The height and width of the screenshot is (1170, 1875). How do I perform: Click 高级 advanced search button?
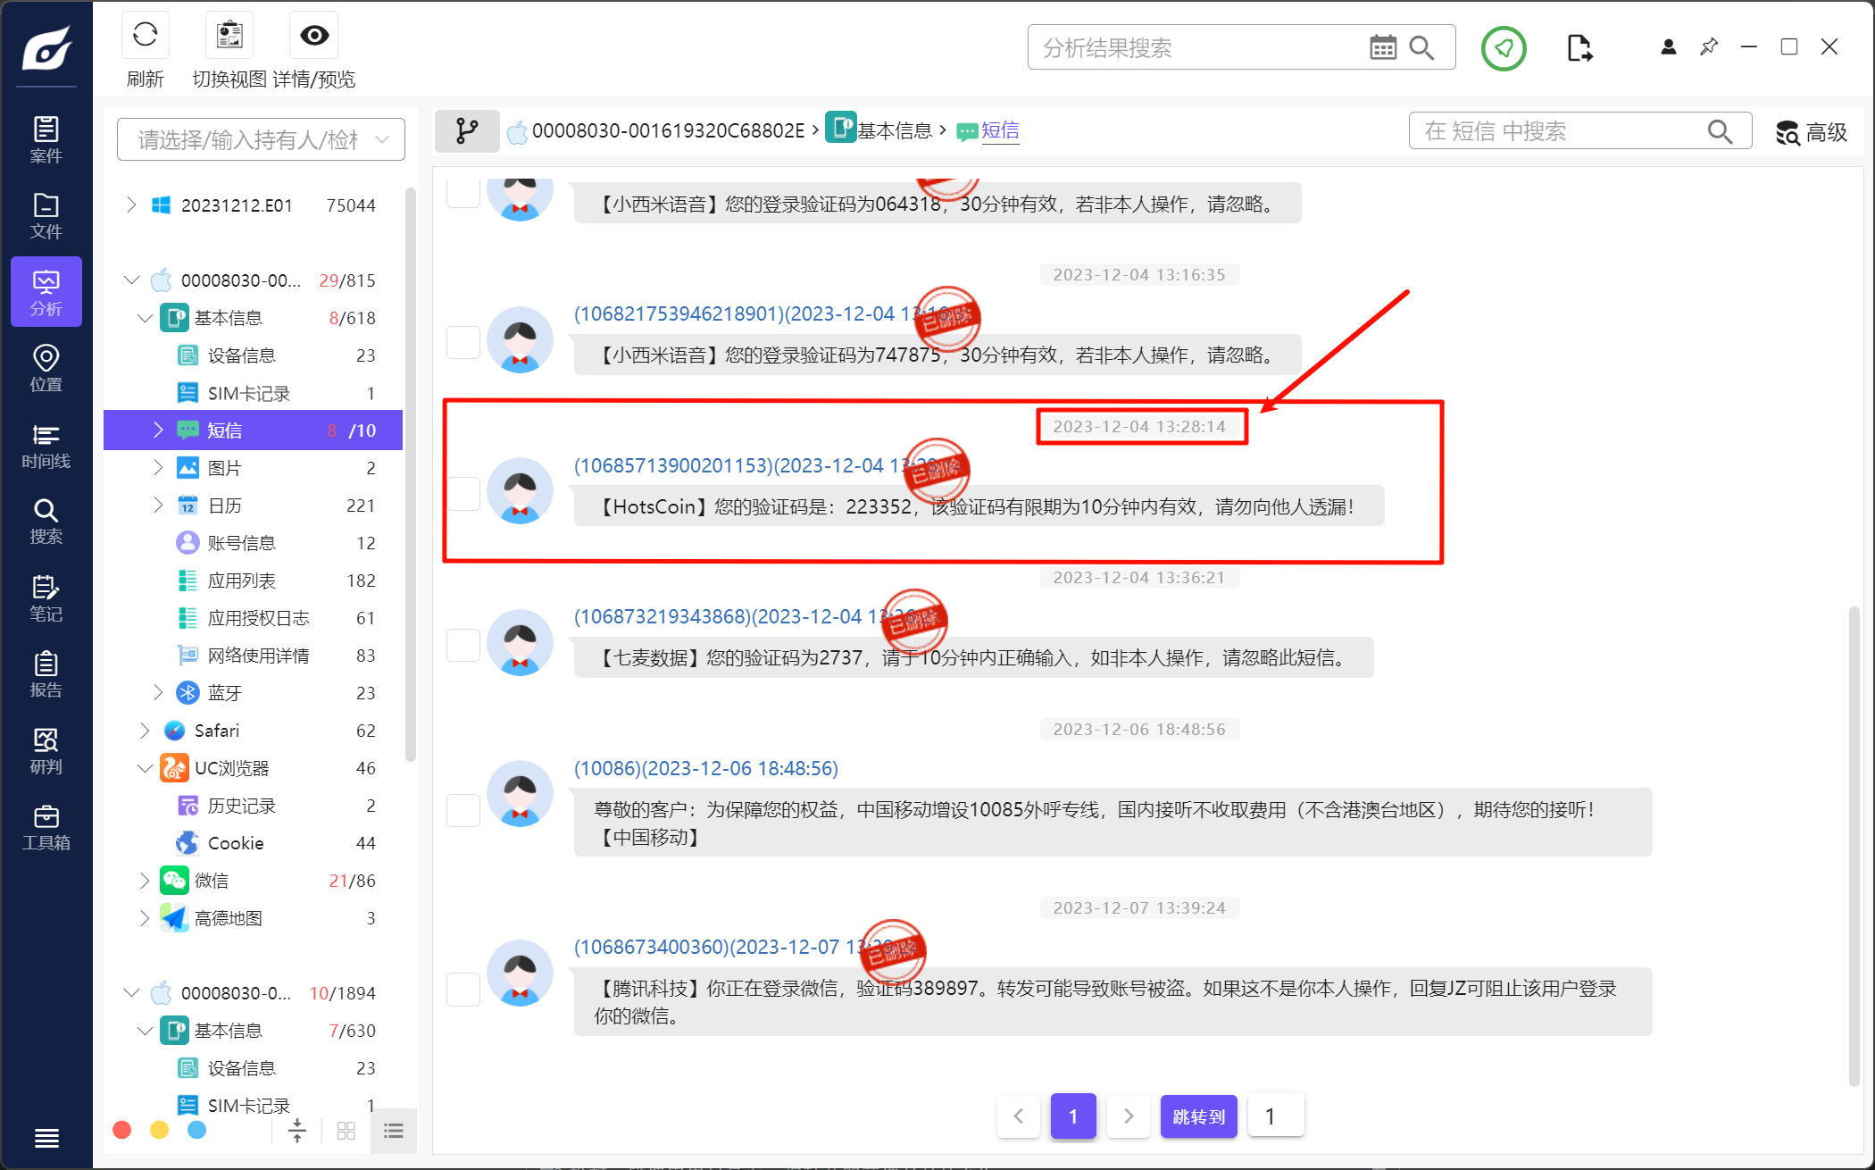point(1811,132)
